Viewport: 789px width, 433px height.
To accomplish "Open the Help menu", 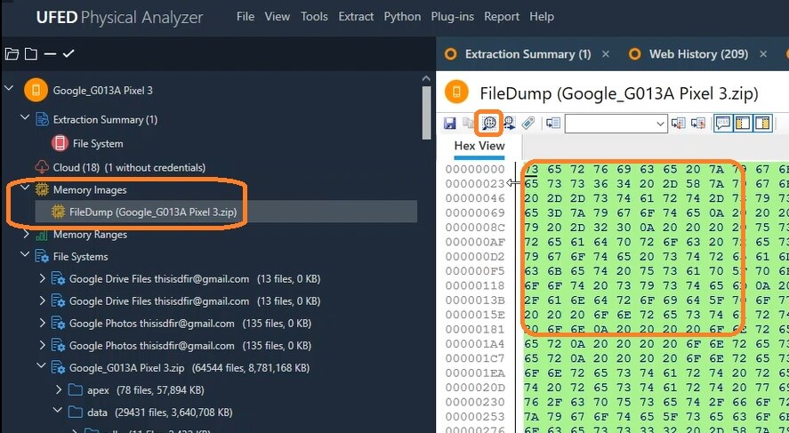I will point(542,17).
